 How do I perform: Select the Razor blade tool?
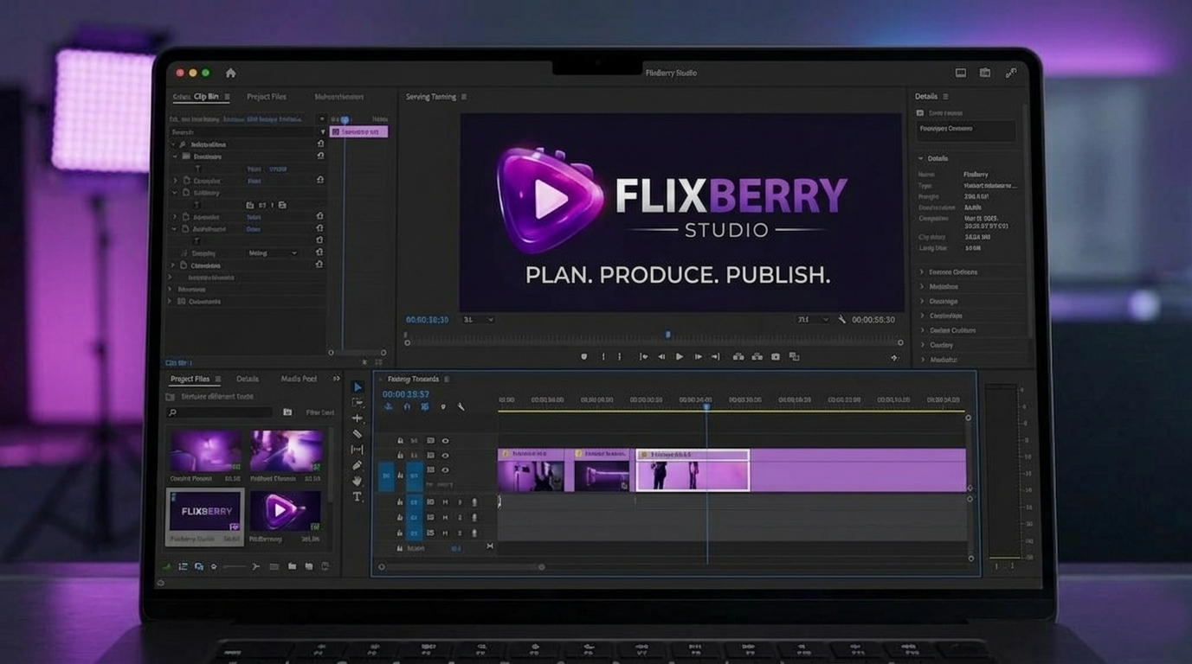coord(358,434)
